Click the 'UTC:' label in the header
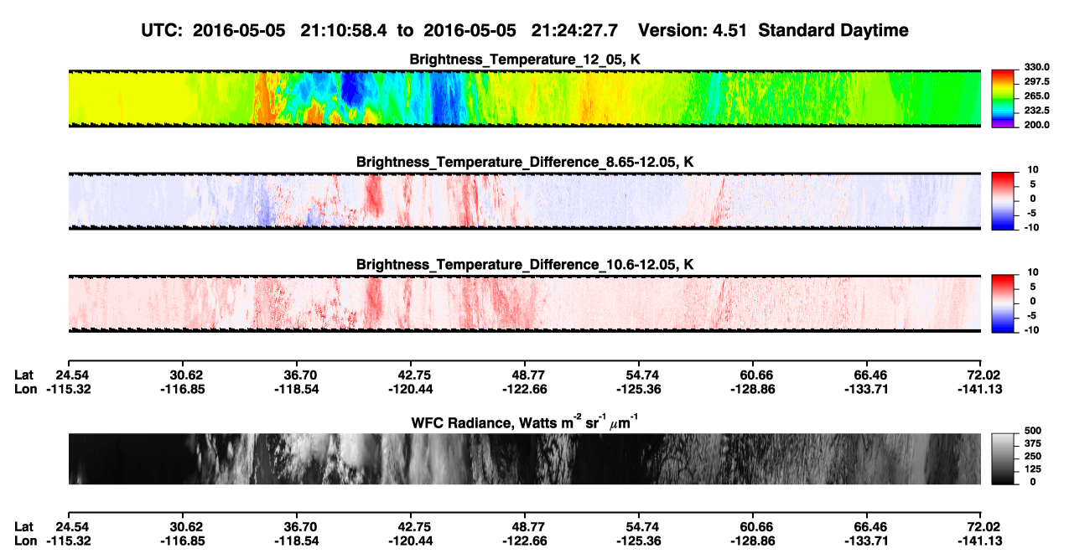1090x559 pixels. (x=162, y=31)
